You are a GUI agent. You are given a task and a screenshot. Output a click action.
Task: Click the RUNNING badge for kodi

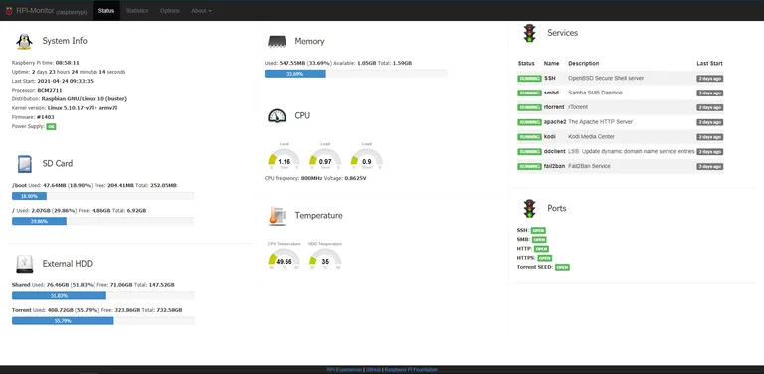529,137
